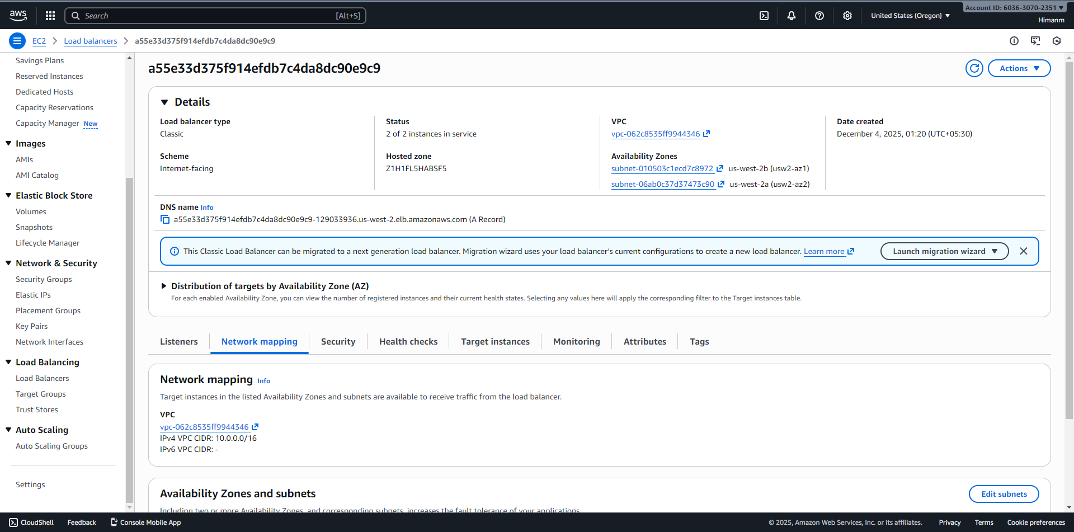Expand Distribution of targets by Availability Zone
The width and height of the screenshot is (1074, 532).
(x=163, y=286)
